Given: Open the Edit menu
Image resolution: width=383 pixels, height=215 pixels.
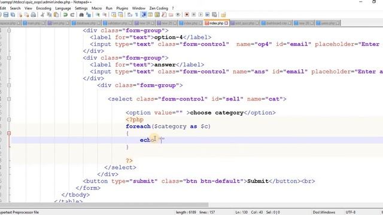Looking at the screenshot, I should 3,8.
